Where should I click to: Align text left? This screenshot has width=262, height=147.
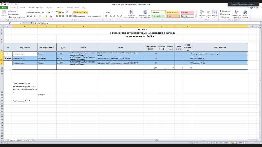click(x=57, y=16)
